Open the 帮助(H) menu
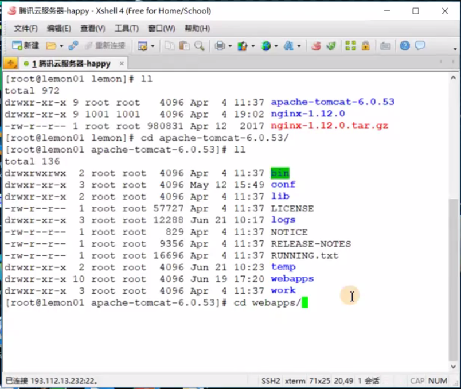Image resolution: width=461 pixels, height=389 pixels. (x=197, y=29)
